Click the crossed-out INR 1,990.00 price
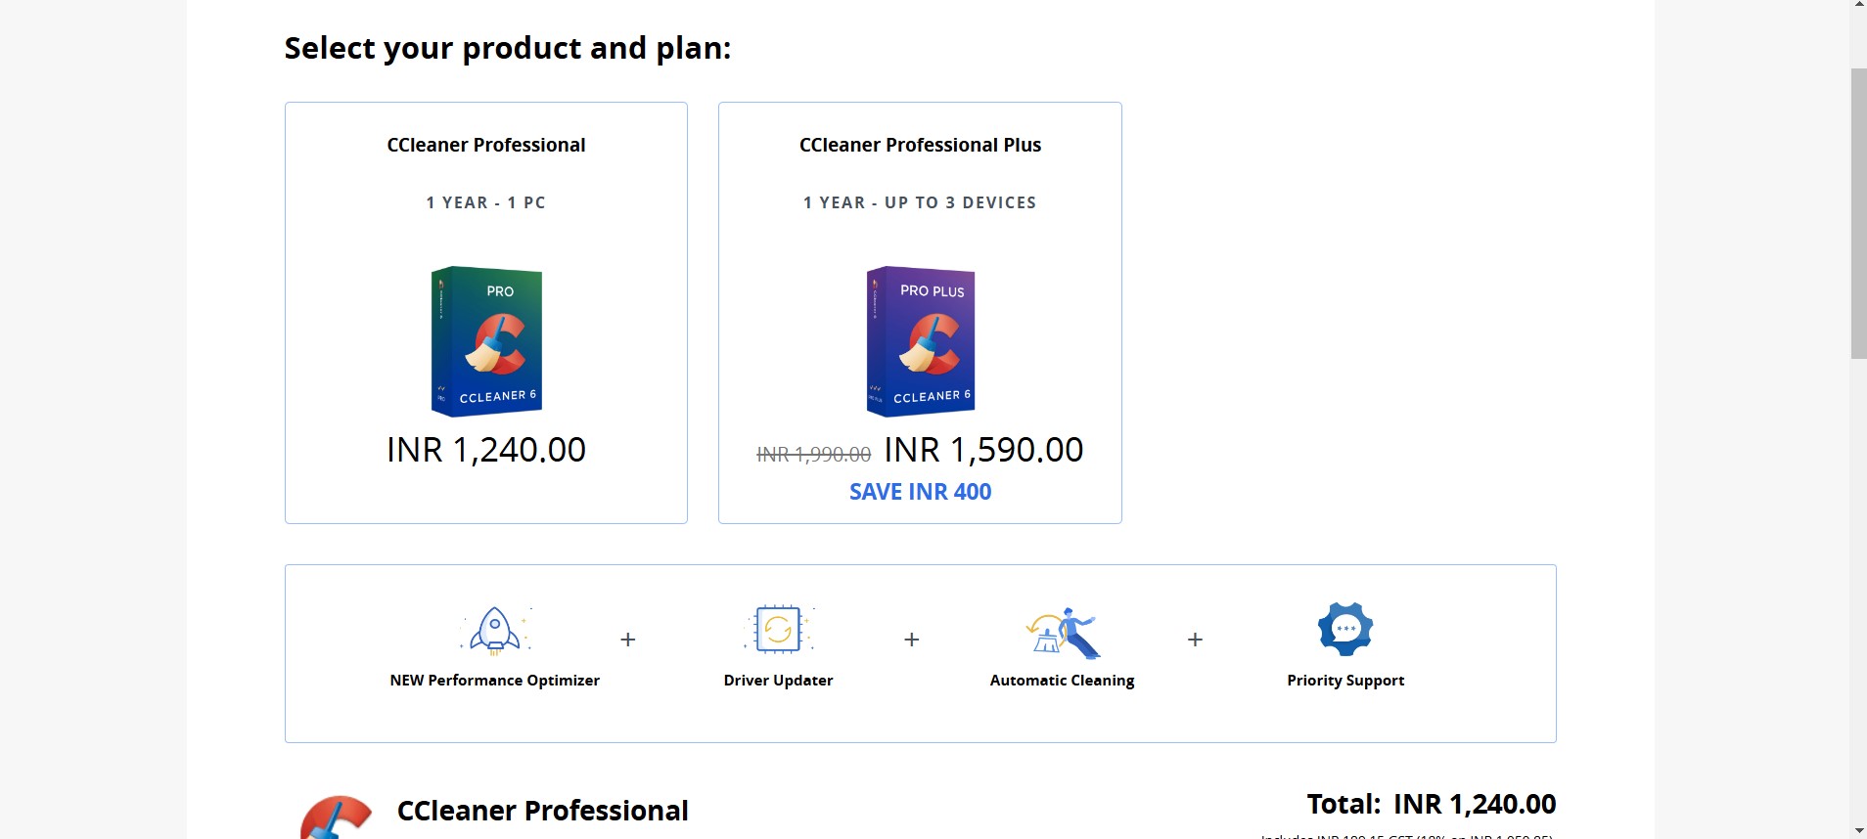 tap(814, 453)
